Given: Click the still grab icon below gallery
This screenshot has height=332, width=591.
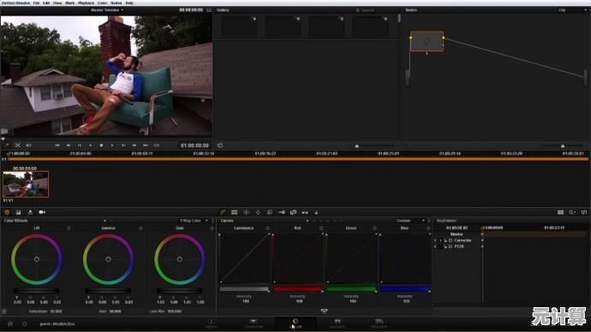Looking at the screenshot, I should point(220,145).
